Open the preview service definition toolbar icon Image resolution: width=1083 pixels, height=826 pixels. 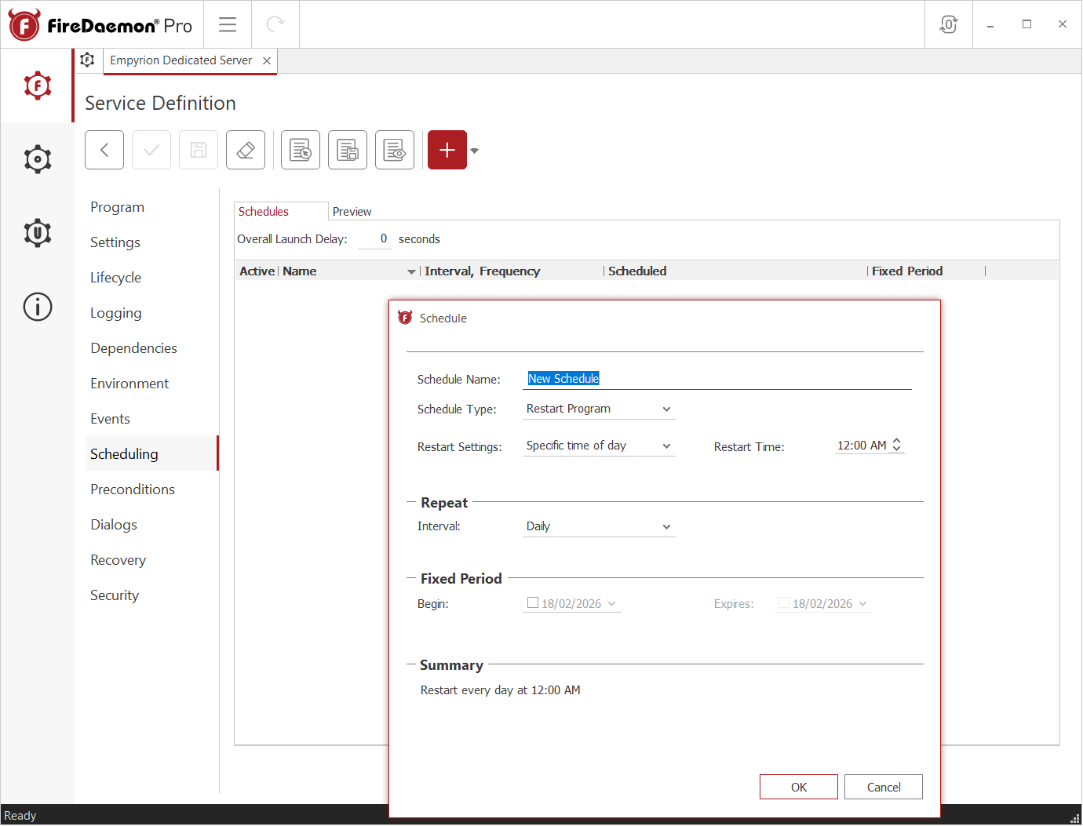click(394, 150)
